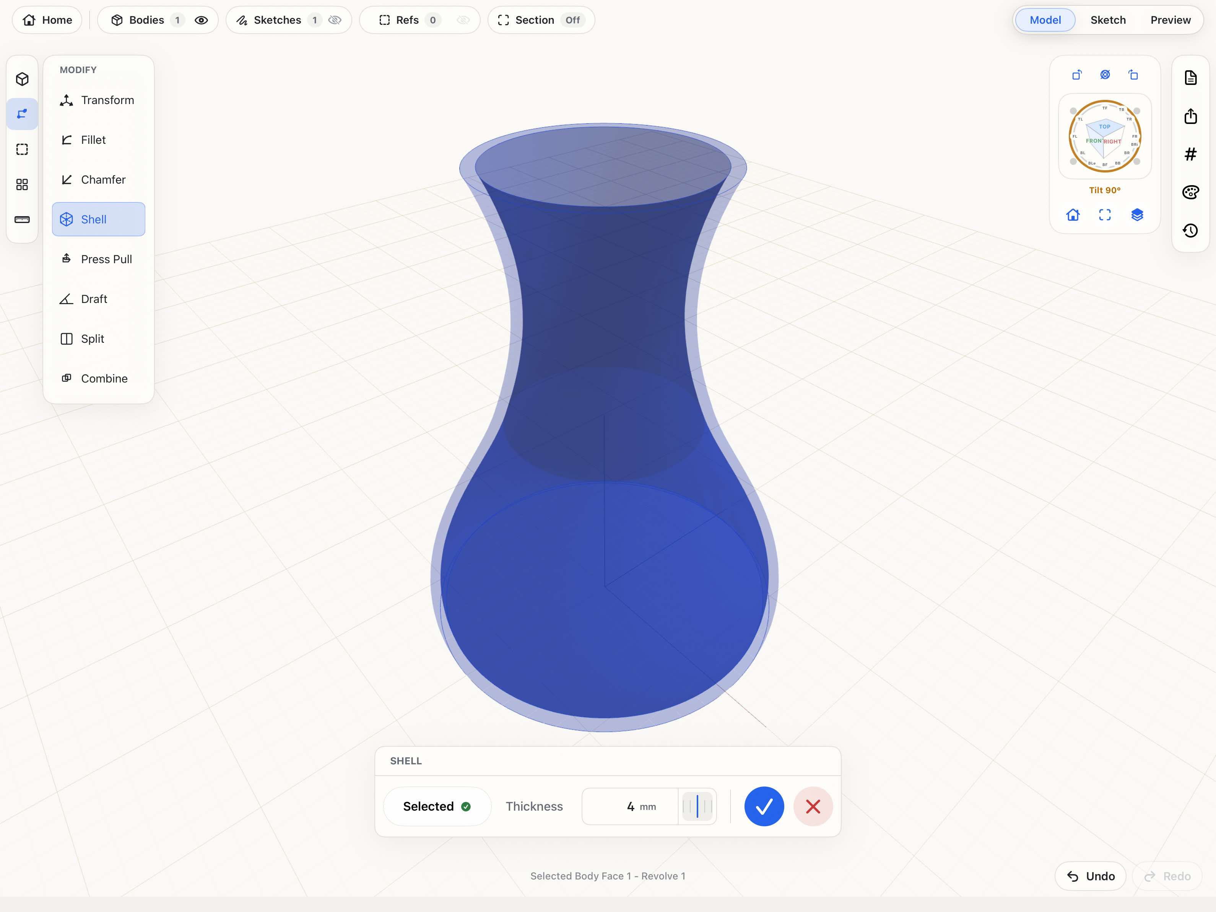Screen dimensions: 1216x912
Task: Open the appearance palette icon
Action: (x=1190, y=192)
